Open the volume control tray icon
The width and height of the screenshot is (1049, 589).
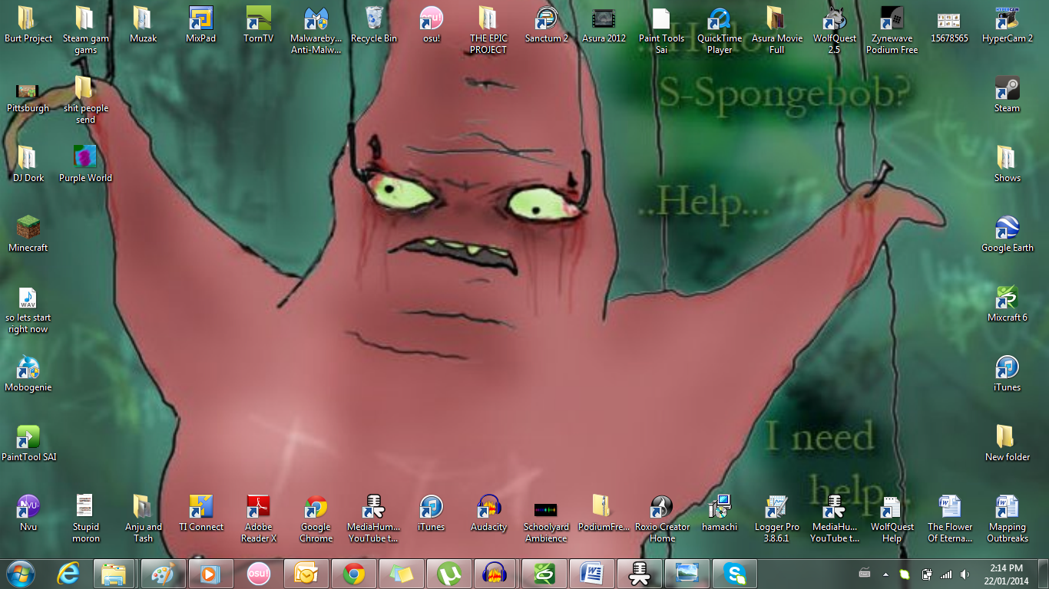pyautogui.click(x=965, y=574)
